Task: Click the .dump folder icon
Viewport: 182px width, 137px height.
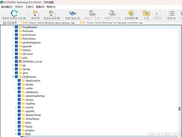Action: 23,100
